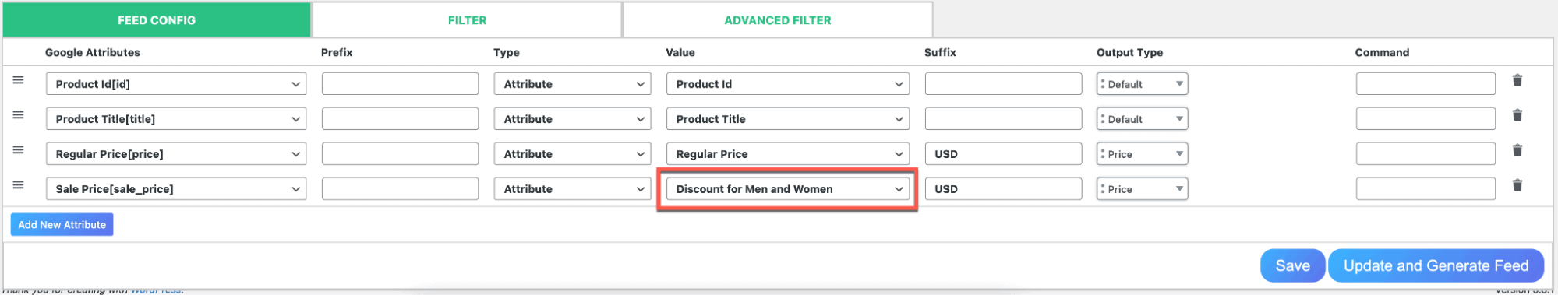Viewport: 1558px width, 295px height.
Task: Open the Advanced Filter tab
Action: [778, 20]
